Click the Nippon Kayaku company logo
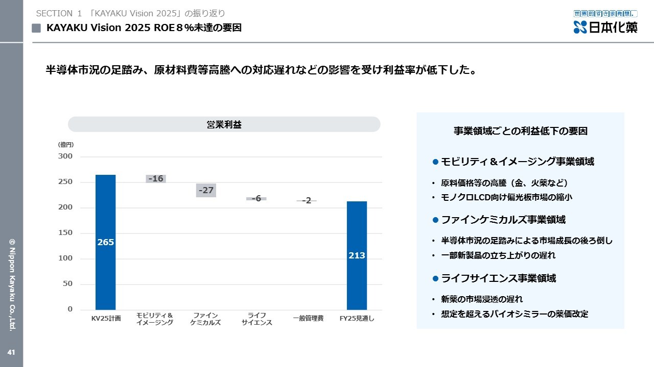654x367 pixels. (605, 23)
